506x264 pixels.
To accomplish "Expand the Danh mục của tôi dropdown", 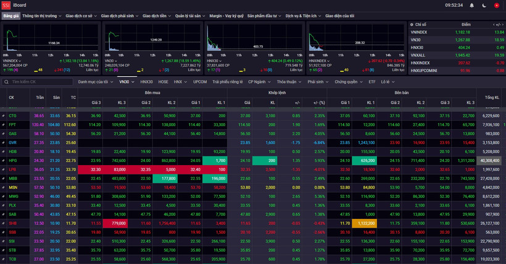I will coord(96,82).
